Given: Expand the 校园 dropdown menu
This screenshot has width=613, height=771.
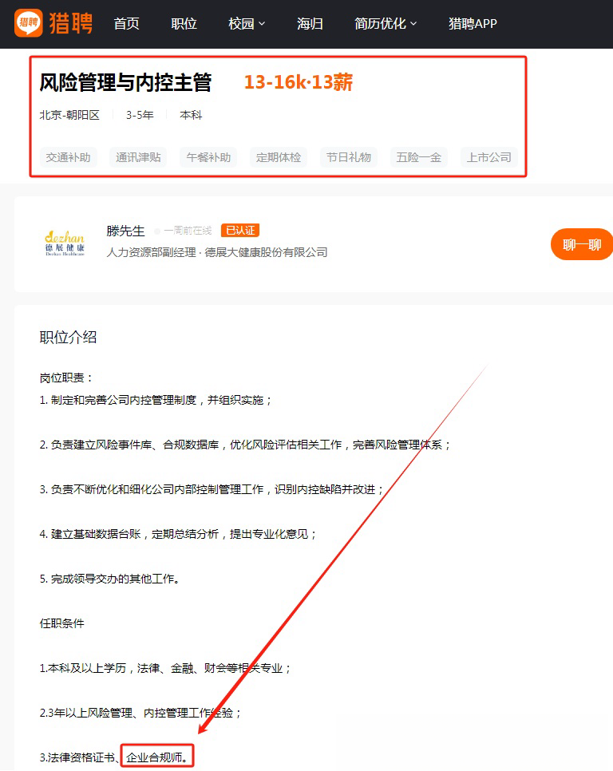Looking at the screenshot, I should click(x=247, y=24).
